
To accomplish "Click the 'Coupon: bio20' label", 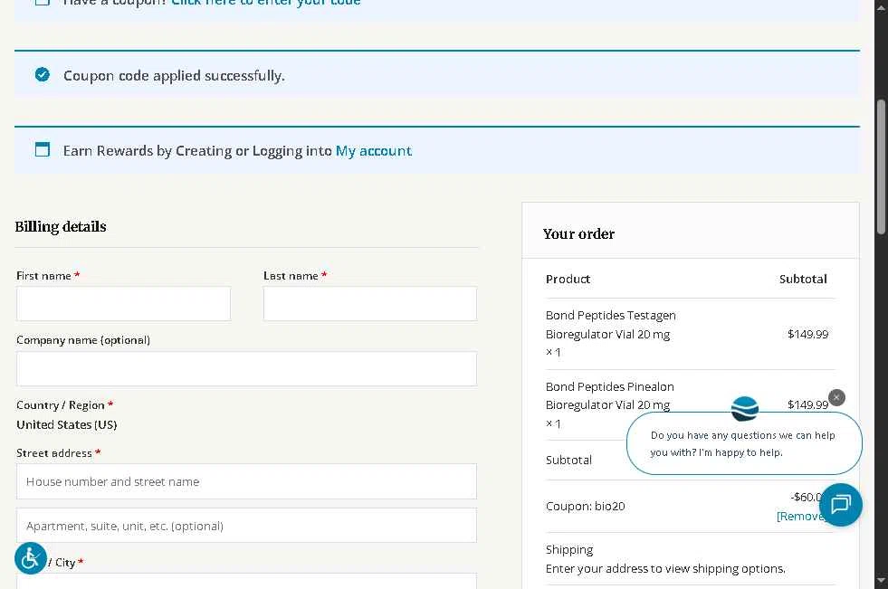I will tap(585, 506).
